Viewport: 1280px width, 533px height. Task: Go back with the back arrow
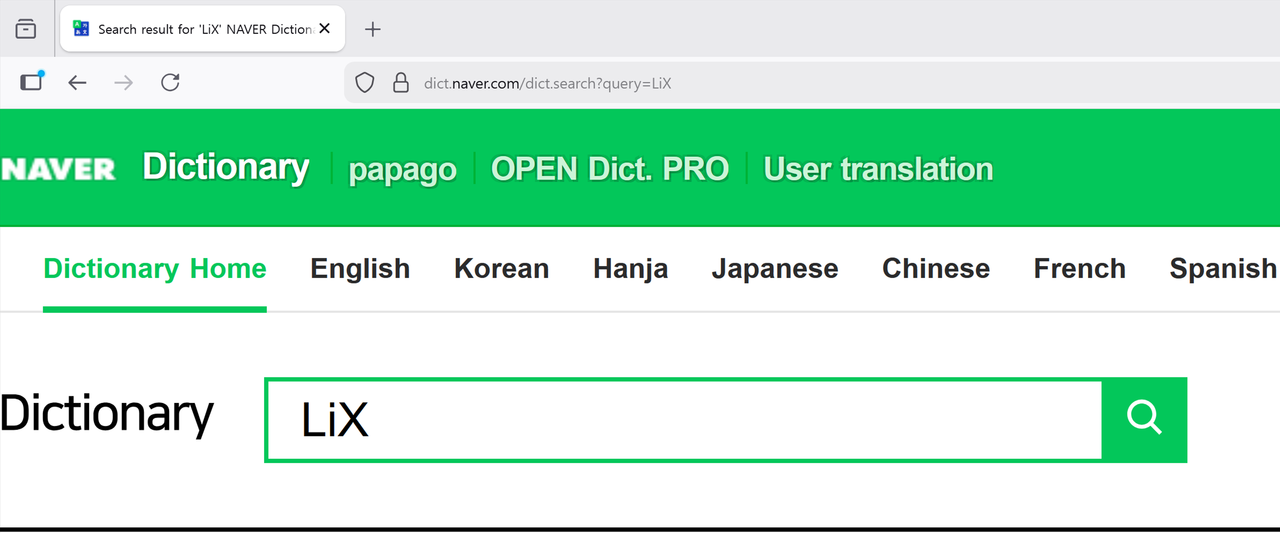(x=78, y=83)
